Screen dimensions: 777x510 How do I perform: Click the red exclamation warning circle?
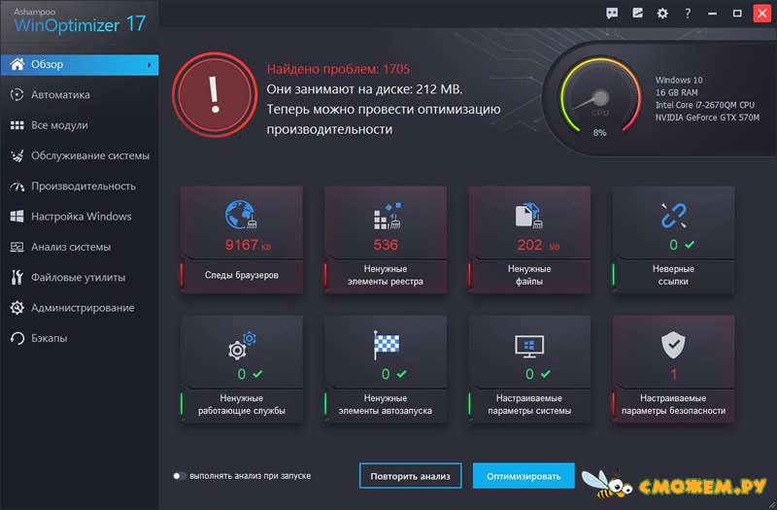pos(215,94)
